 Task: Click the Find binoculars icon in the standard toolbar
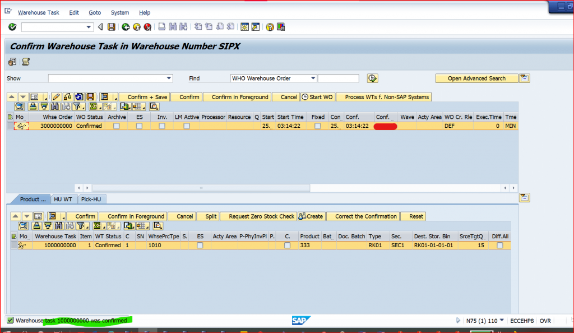[x=173, y=27]
